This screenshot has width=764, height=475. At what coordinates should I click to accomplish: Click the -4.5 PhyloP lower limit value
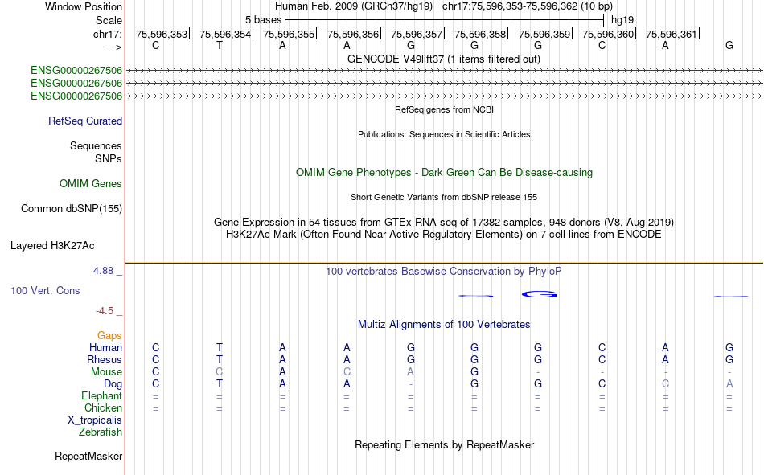[105, 311]
